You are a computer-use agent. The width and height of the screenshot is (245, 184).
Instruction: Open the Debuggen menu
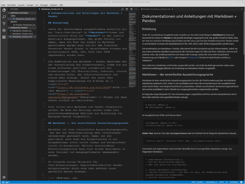click(x=44, y=5)
